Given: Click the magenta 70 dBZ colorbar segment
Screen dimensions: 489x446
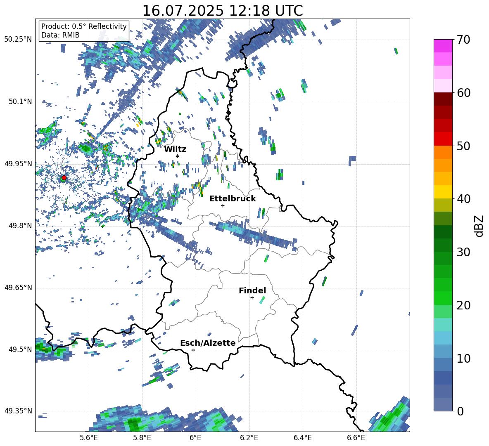Looking at the screenshot, I should pos(443,46).
